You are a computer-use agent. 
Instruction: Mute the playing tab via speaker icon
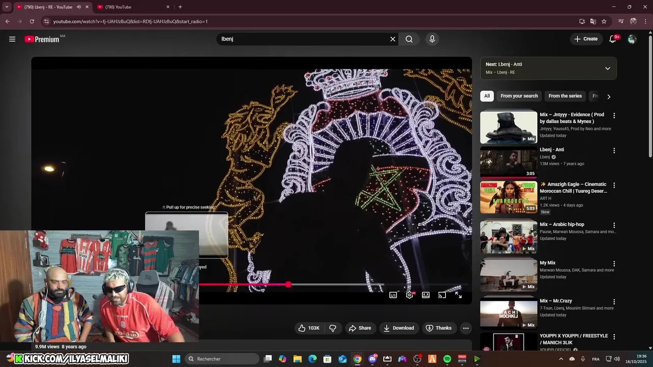click(x=79, y=7)
